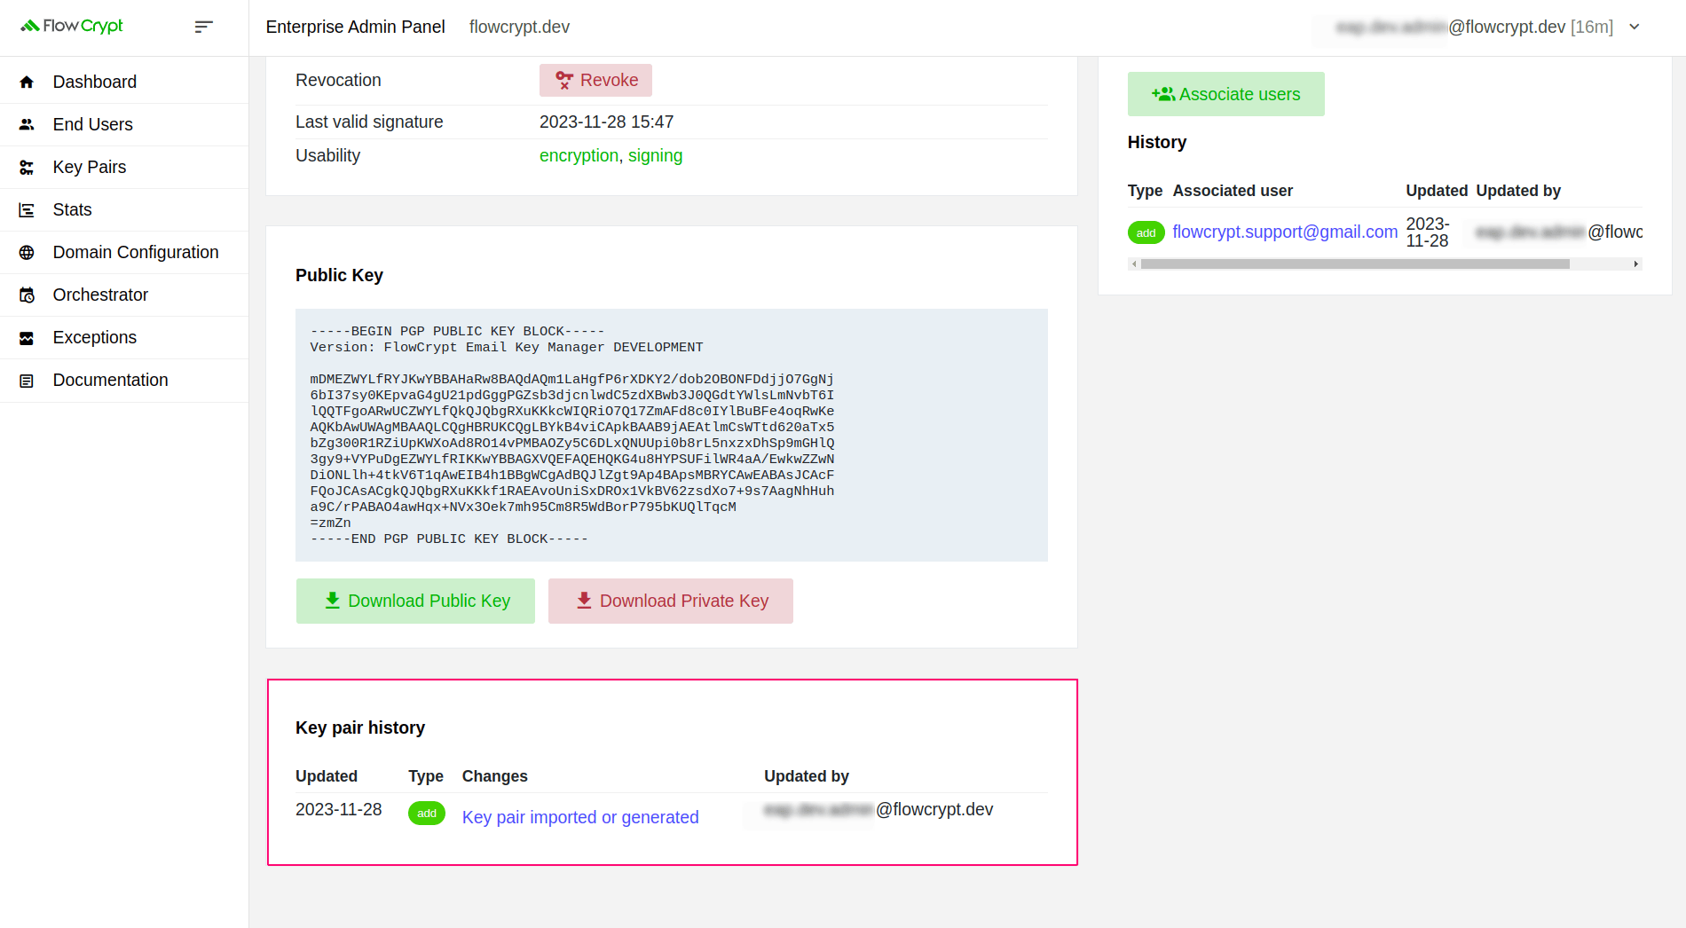
Task: Open the Orchestrator page
Action: [124, 295]
